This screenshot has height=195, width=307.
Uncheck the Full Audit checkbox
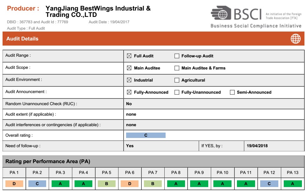(129, 56)
